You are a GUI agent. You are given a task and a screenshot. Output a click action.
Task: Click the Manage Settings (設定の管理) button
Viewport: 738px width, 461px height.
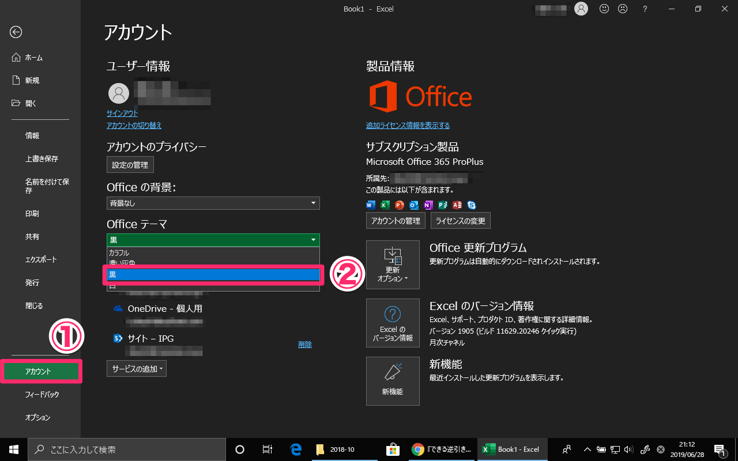pos(130,165)
